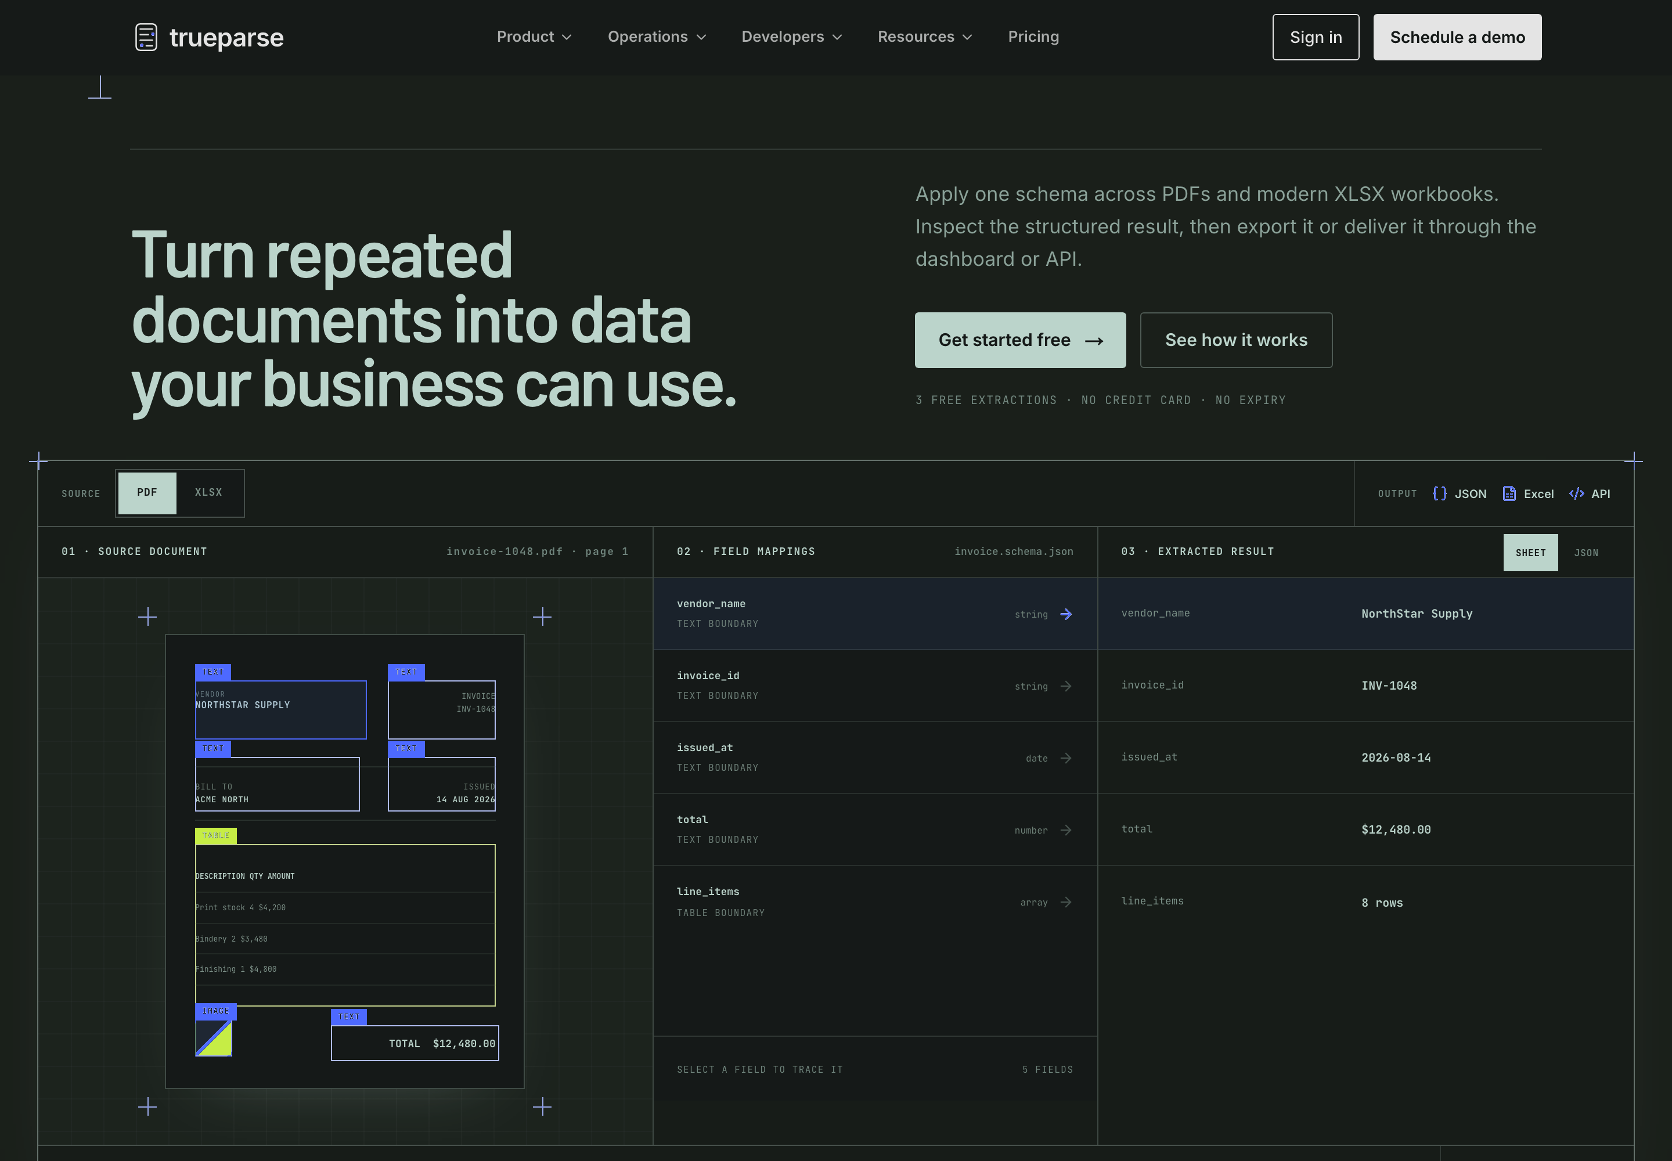Click See how it works
The width and height of the screenshot is (1672, 1161).
point(1236,340)
